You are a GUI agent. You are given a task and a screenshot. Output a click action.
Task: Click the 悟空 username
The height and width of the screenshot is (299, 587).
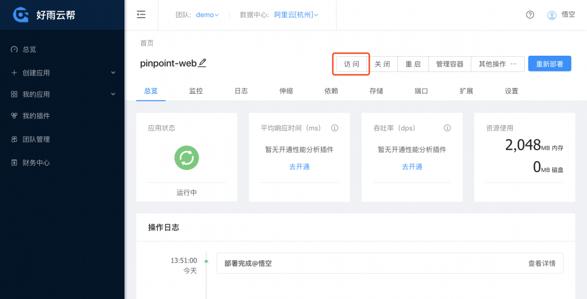[x=568, y=15]
